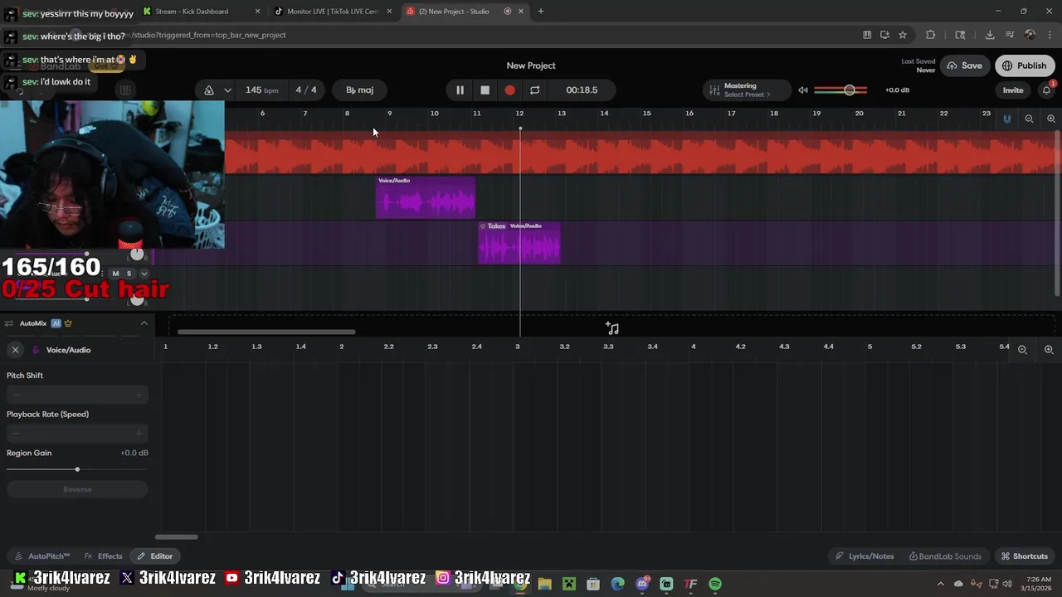
Task: Open browser downloads icon
Action: coord(990,35)
